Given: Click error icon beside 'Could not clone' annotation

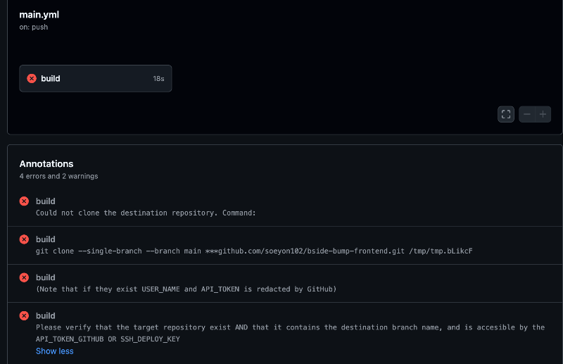Looking at the screenshot, I should click(24, 201).
